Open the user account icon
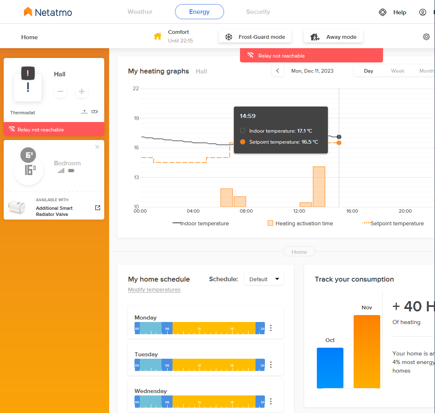Image resolution: width=435 pixels, height=413 pixels. point(423,12)
